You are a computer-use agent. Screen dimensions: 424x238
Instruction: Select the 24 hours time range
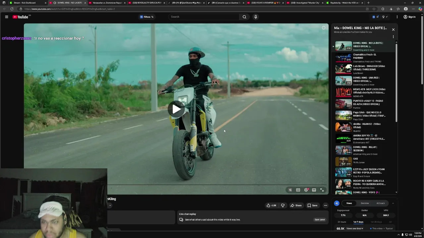[342, 222]
